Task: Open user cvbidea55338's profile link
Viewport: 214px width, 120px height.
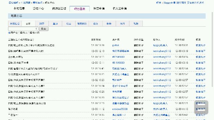Action: point(120,109)
